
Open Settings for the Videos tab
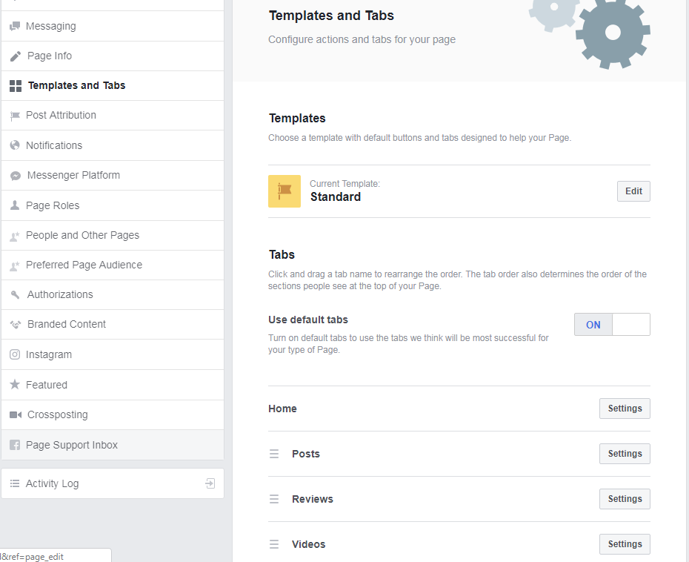pos(625,544)
